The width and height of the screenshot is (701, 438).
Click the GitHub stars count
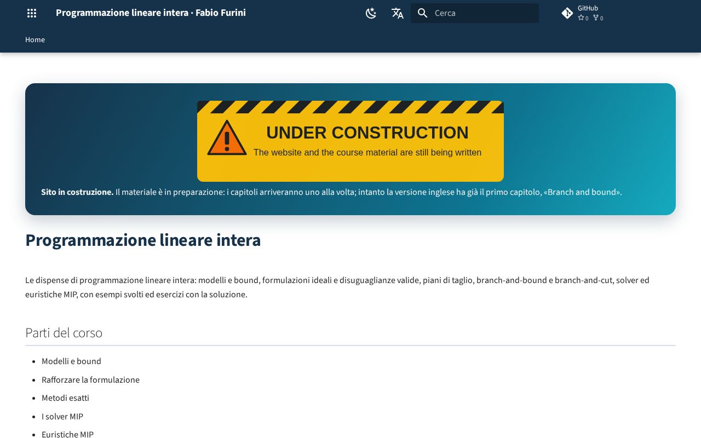click(x=583, y=18)
